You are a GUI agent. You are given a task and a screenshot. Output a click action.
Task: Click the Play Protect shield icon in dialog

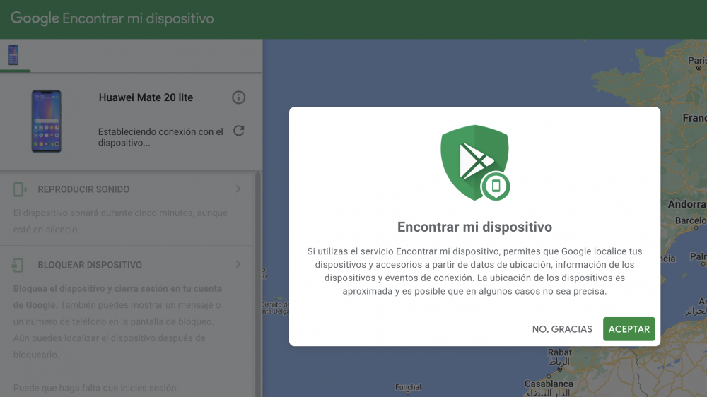(x=475, y=162)
